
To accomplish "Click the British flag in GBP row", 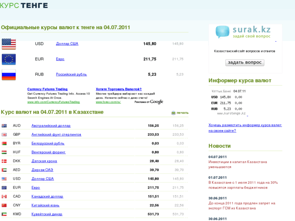I will (4, 135).
